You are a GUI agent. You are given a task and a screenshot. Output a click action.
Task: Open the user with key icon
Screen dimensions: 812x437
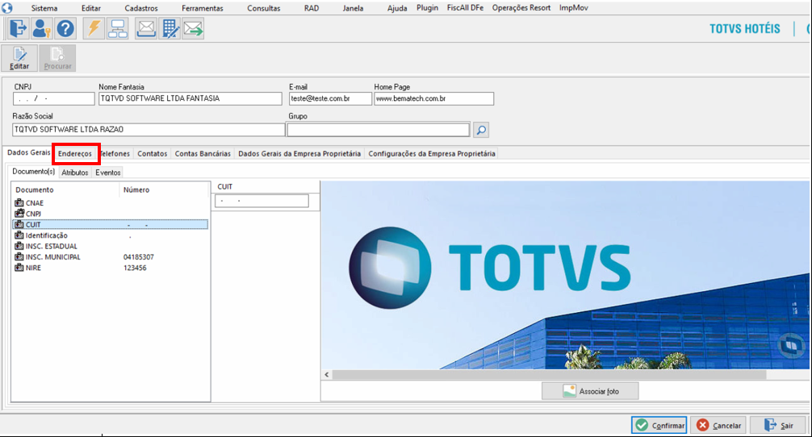coord(41,28)
